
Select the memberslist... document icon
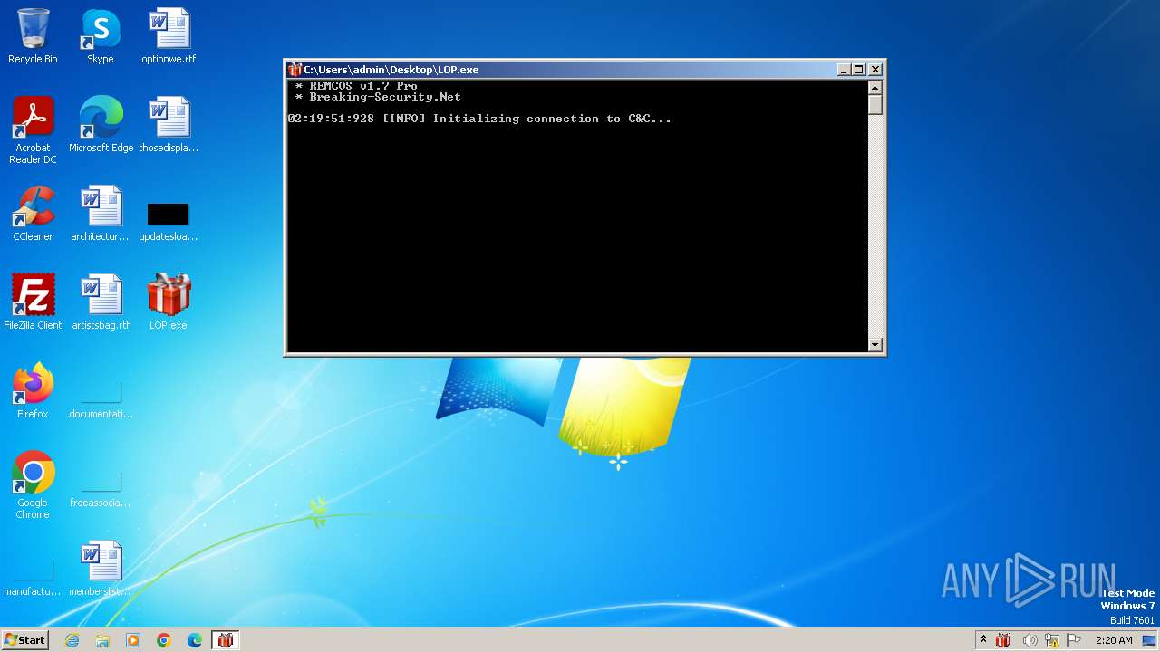pyautogui.click(x=101, y=569)
